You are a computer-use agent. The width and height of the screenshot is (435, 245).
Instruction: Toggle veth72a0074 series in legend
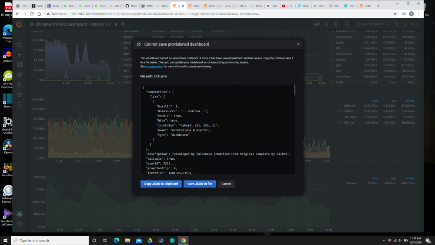coord(344,37)
